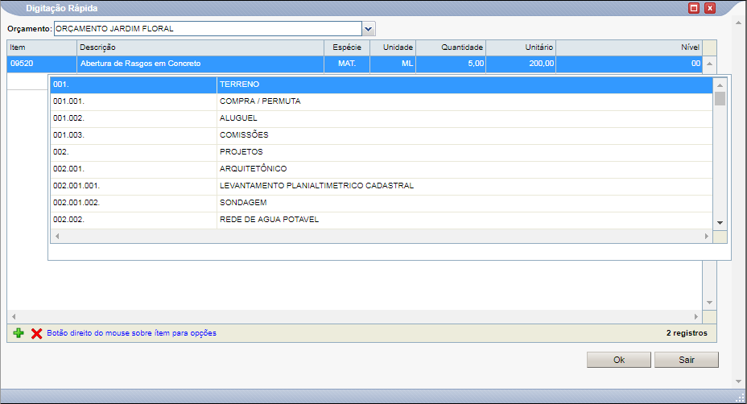Click the window's outer scroll-down arrow
The image size is (747, 404).
(739, 381)
